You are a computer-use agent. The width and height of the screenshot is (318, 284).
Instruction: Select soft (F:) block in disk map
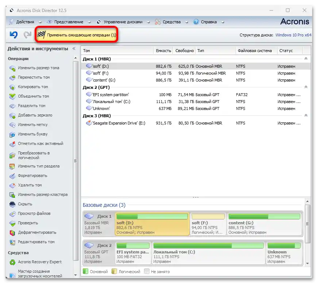pyautogui.click(x=208, y=224)
